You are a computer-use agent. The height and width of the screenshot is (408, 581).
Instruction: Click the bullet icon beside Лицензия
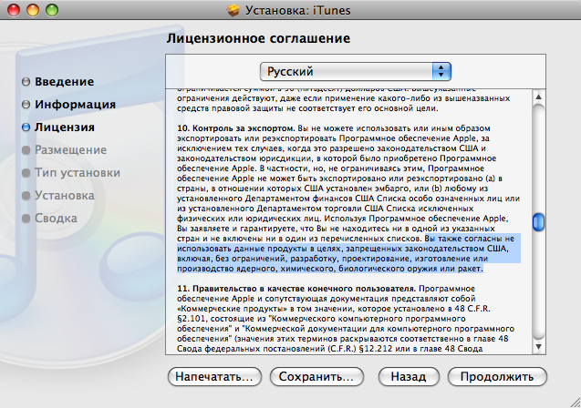tap(26, 127)
